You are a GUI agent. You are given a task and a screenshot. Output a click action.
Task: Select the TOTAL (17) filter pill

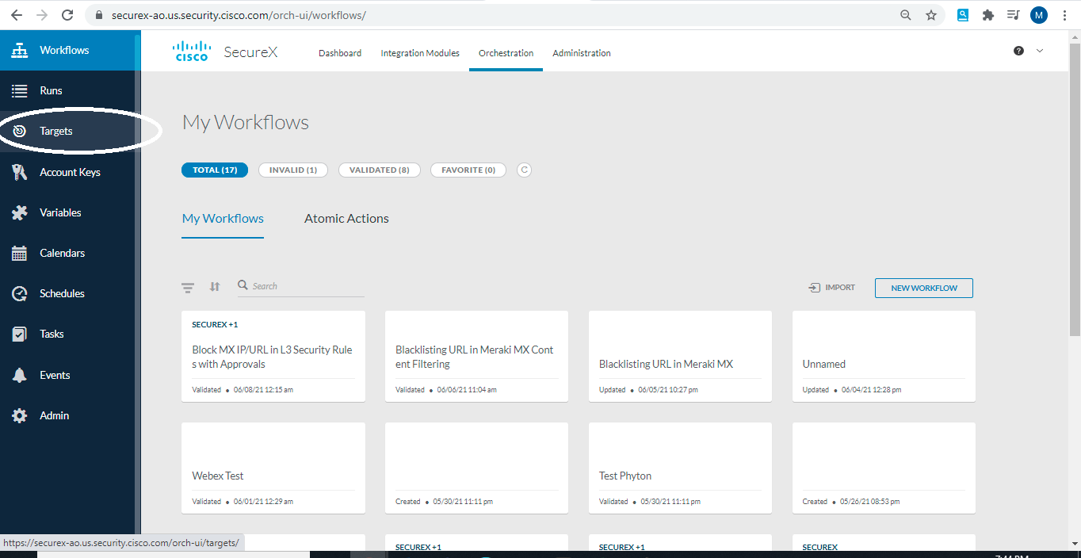click(215, 170)
